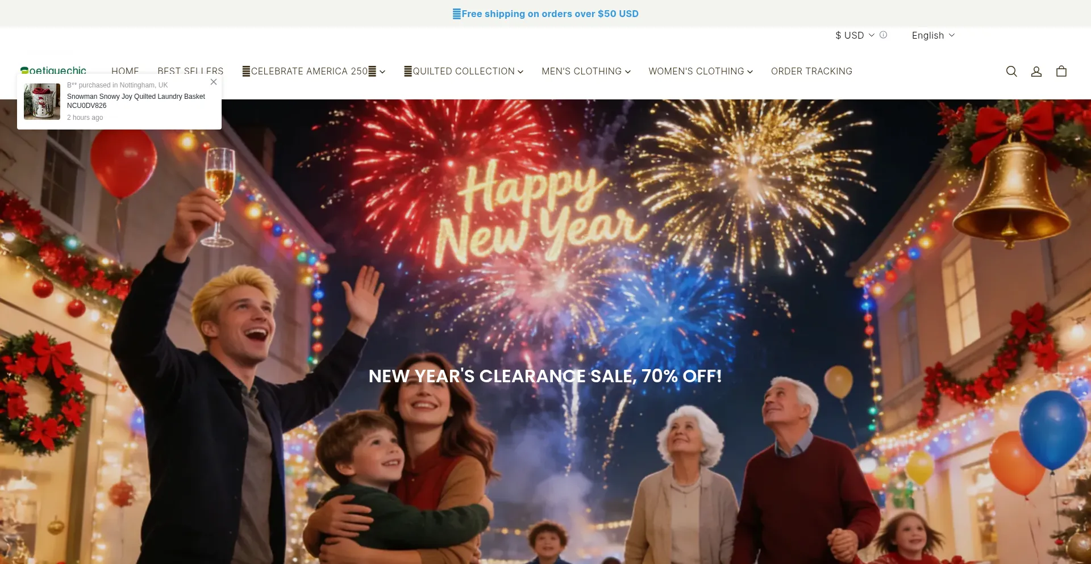Open the Celebrate America 250 menu
Viewport: 1091px width, 564px height.
(314, 71)
